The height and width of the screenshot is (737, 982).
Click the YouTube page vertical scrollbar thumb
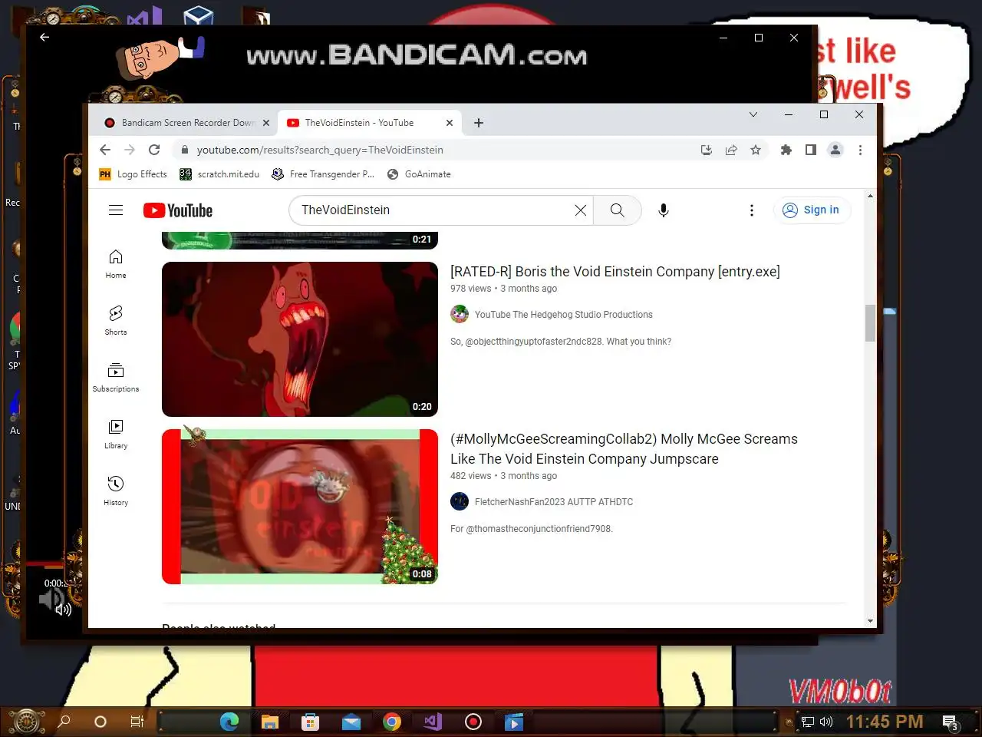pyautogui.click(x=870, y=323)
